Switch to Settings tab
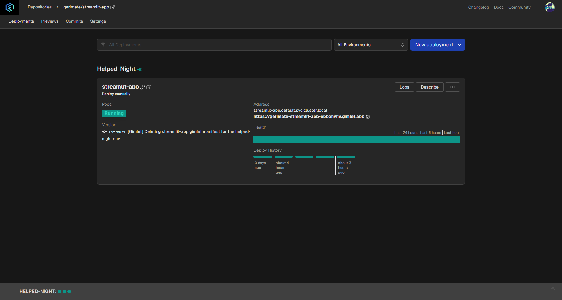The width and height of the screenshot is (562, 300). pyautogui.click(x=98, y=21)
